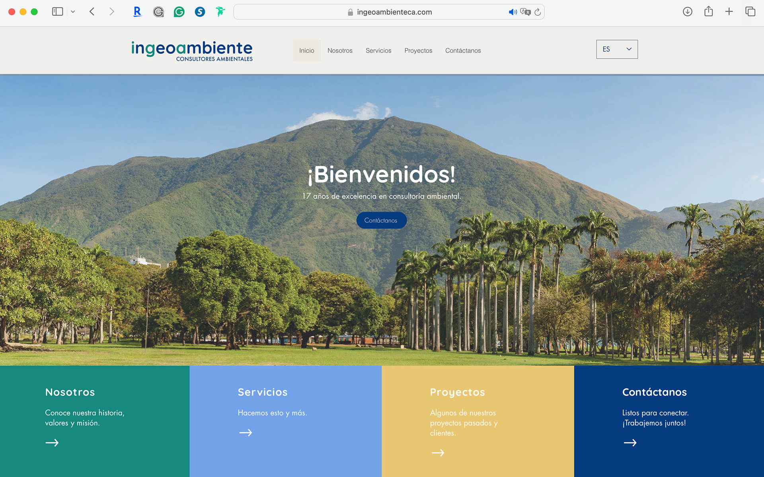Click the green Grammarly extension icon
This screenshot has width=764, height=477.
point(179,12)
